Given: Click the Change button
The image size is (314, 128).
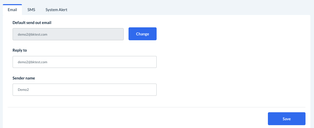Looking at the screenshot, I should pyautogui.click(x=142, y=34).
